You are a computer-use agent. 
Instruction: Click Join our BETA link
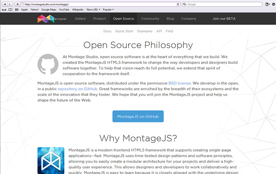click(224, 19)
